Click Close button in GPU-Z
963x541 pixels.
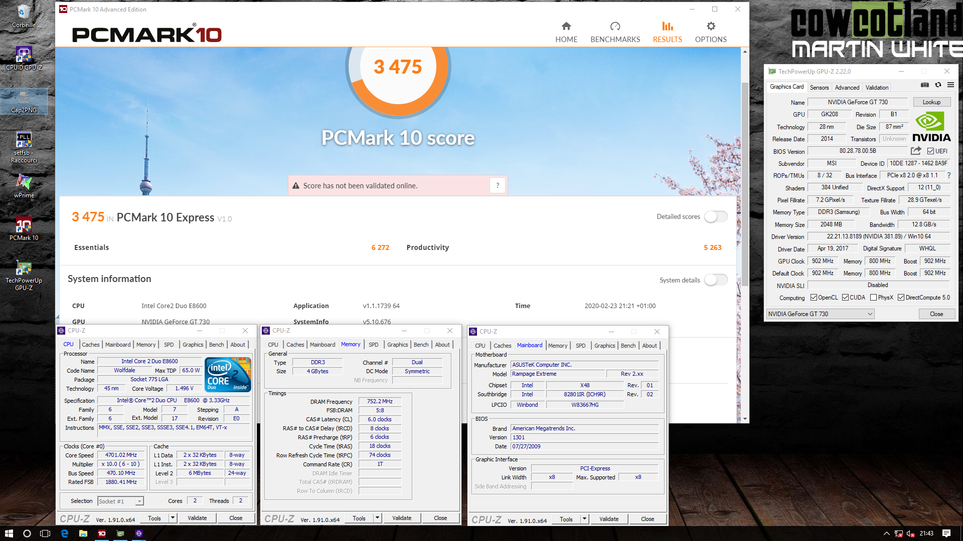[936, 314]
